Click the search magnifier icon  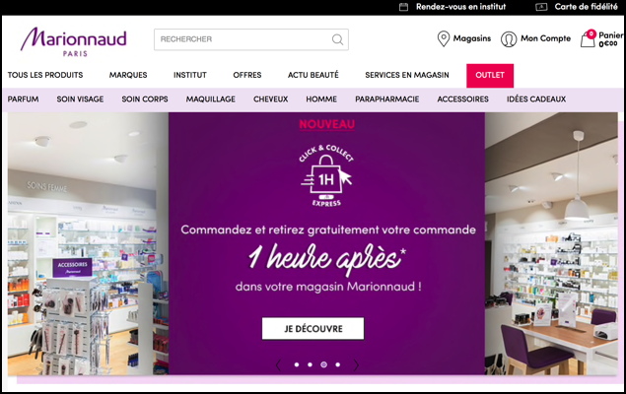pos(337,39)
